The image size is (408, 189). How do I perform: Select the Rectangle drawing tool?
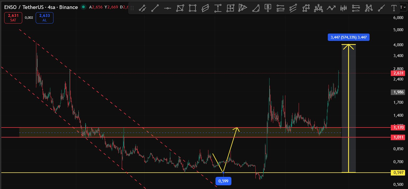(x=193, y=8)
